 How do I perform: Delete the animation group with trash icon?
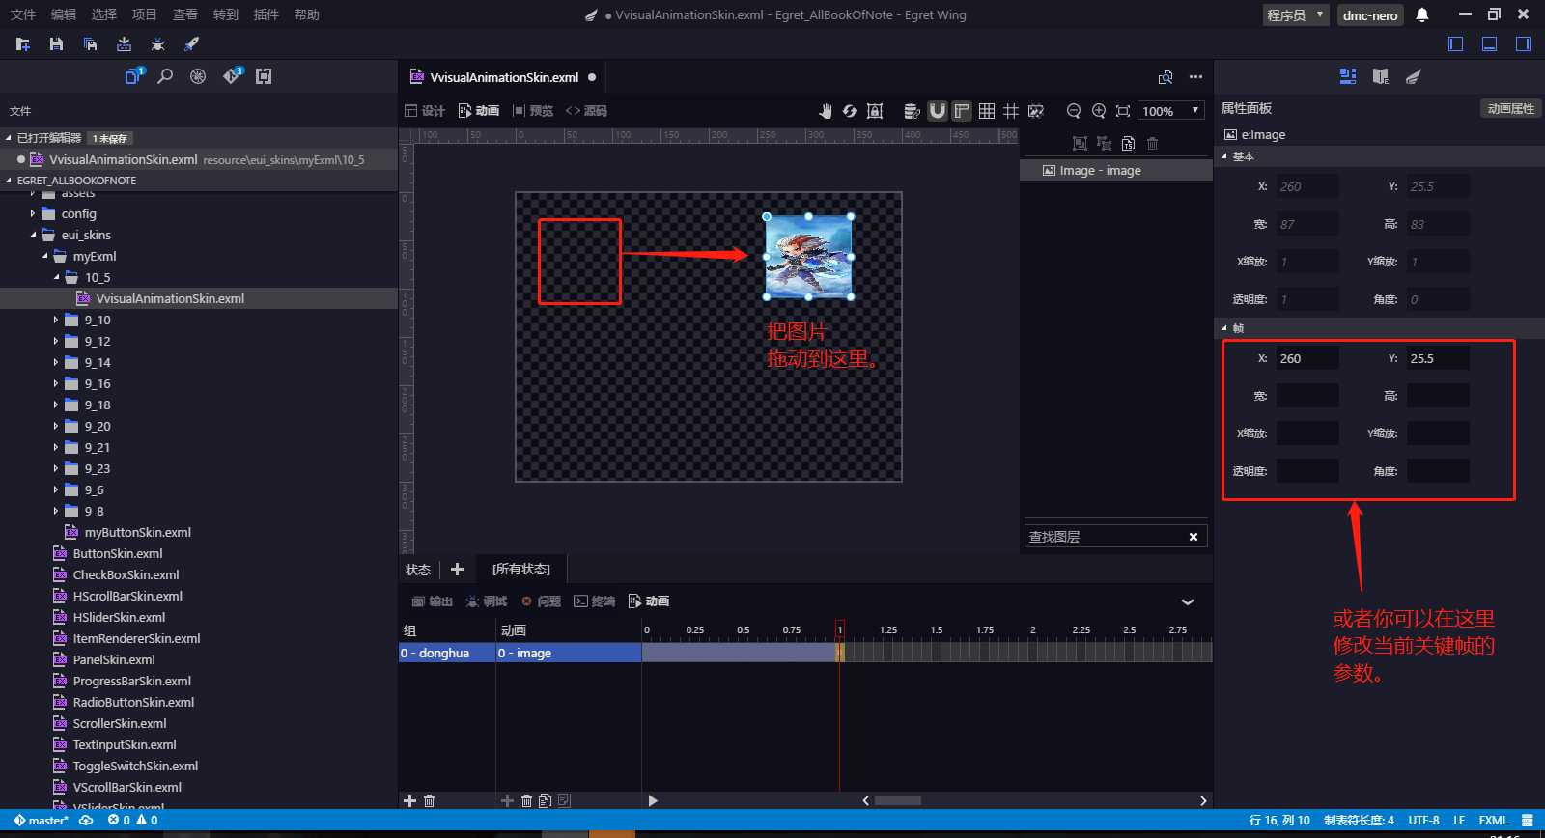430,800
